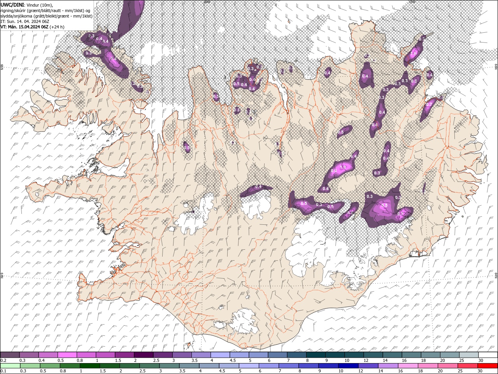Pick the rain scale swatch labeled 12
The image size is (498, 374).
tap(368, 366)
